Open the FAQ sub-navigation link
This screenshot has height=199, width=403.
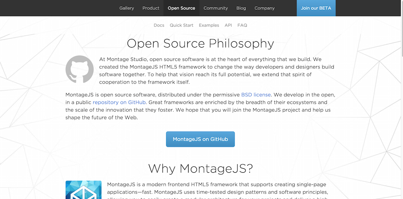(242, 25)
